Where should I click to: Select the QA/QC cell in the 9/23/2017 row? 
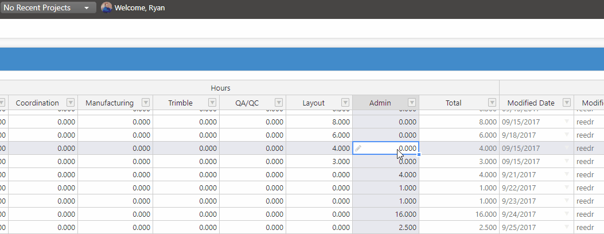(x=253, y=201)
